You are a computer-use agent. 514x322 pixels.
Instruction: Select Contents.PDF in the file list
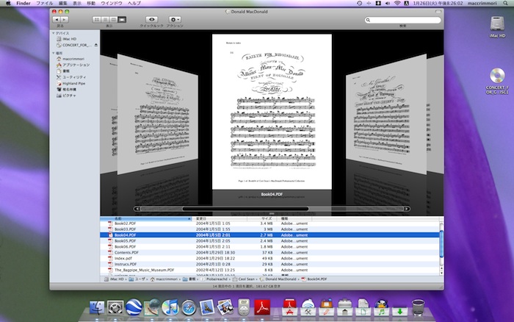(126, 251)
